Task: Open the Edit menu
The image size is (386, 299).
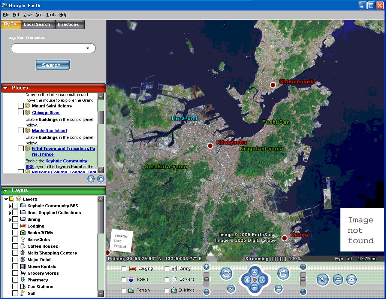Action: tap(16, 15)
